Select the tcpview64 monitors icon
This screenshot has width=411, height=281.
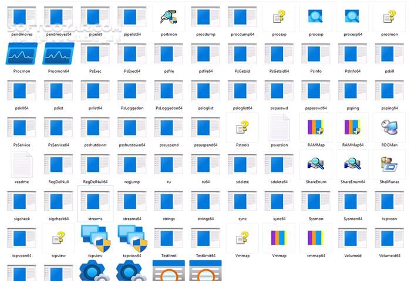132,238
